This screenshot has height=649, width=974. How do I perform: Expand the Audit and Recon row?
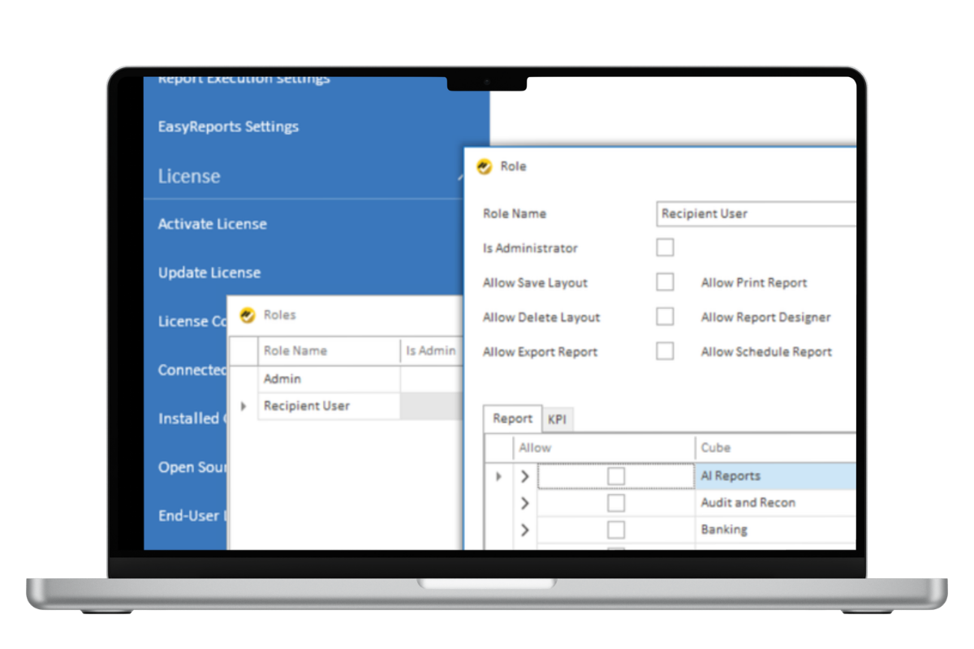524,503
